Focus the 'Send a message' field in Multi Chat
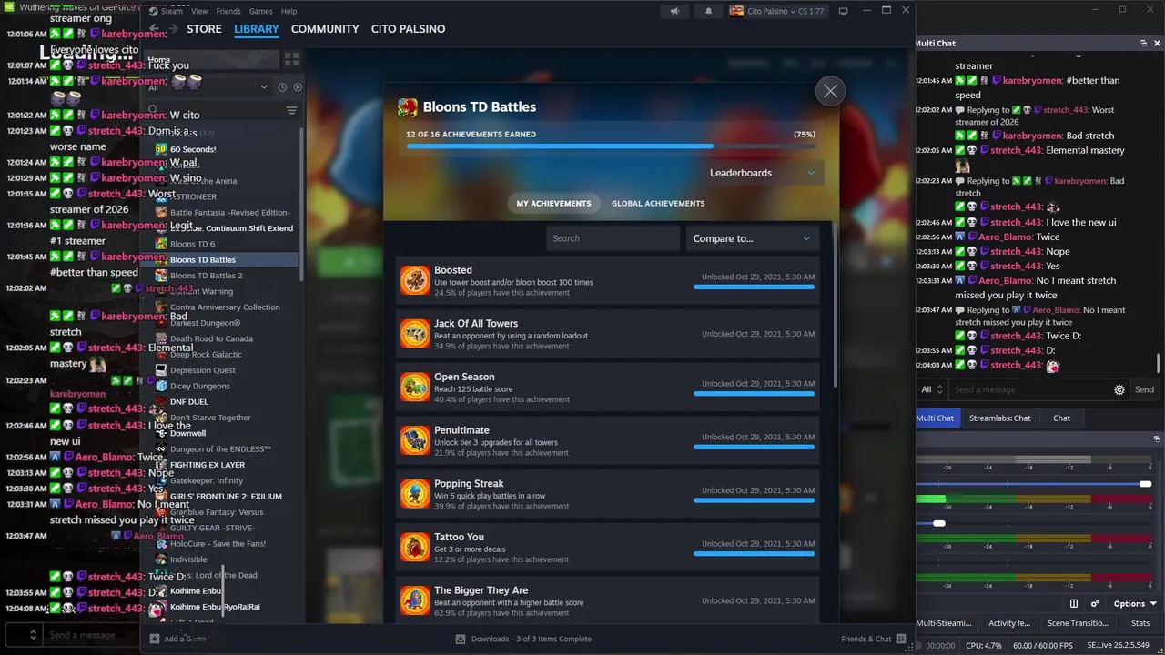Viewport: 1165px width, 655px height. coord(1029,389)
